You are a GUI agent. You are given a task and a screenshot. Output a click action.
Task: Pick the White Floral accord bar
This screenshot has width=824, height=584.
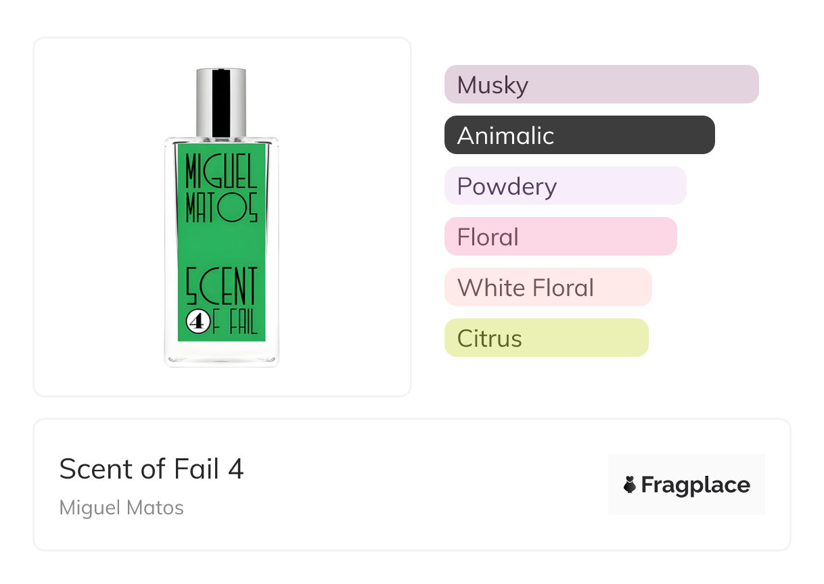547,287
